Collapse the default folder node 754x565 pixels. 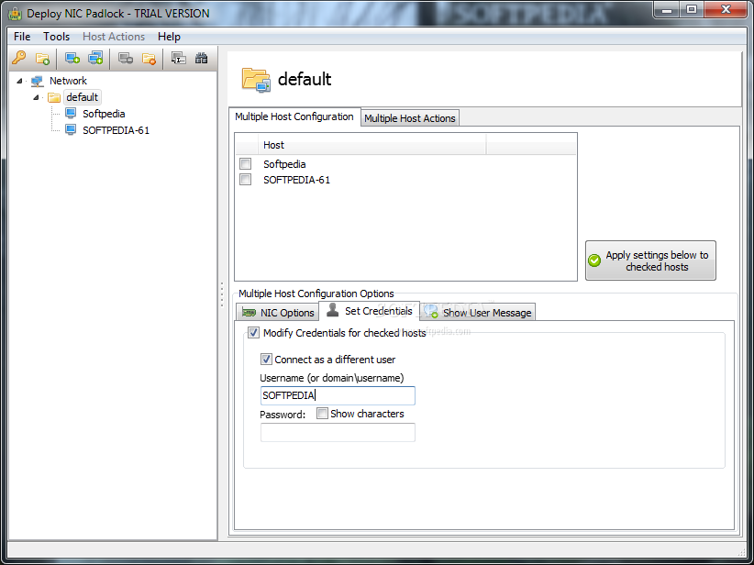(36, 97)
